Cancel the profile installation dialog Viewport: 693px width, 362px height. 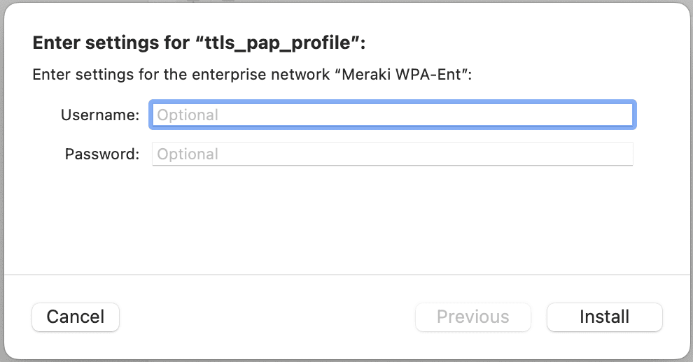76,317
